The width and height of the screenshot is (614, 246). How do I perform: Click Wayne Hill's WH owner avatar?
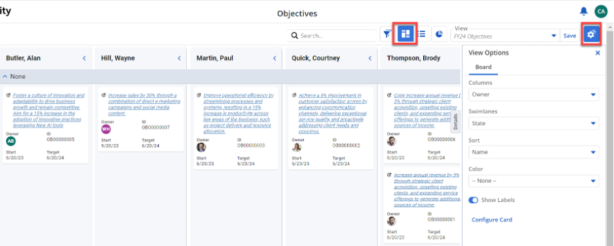click(106, 129)
